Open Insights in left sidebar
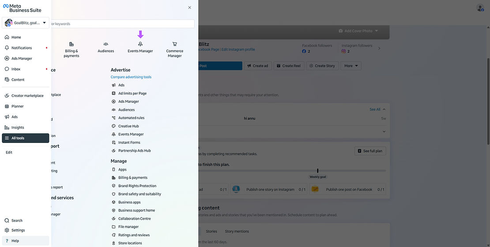This screenshot has width=490, height=247. (25, 127)
